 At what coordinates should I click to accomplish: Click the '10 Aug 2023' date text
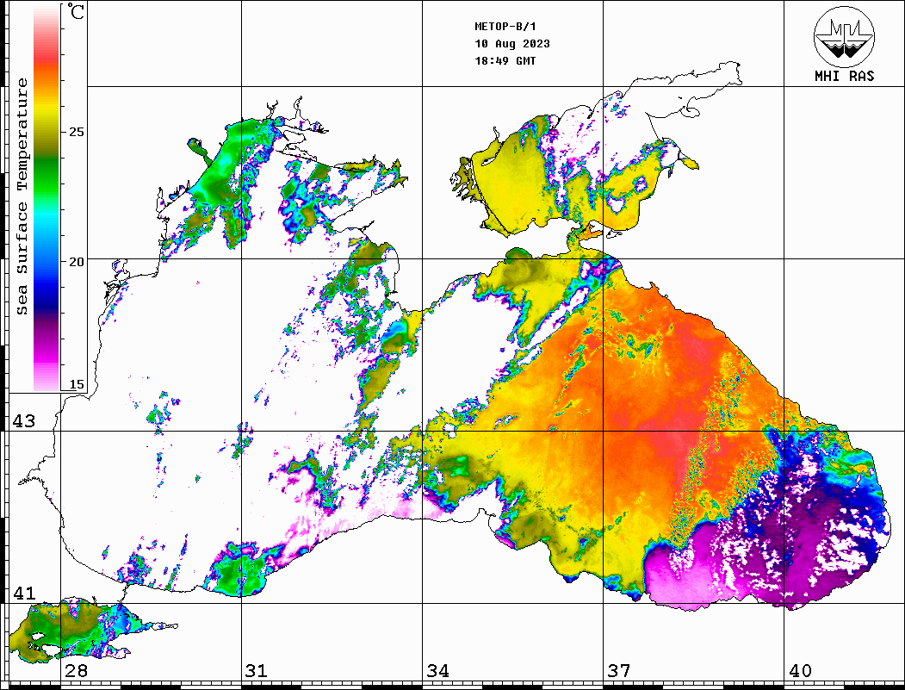(512, 44)
